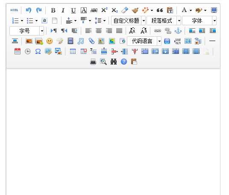The width and height of the screenshot is (229, 195).
Task: Click the redo arrow icon
Action: (39, 10)
